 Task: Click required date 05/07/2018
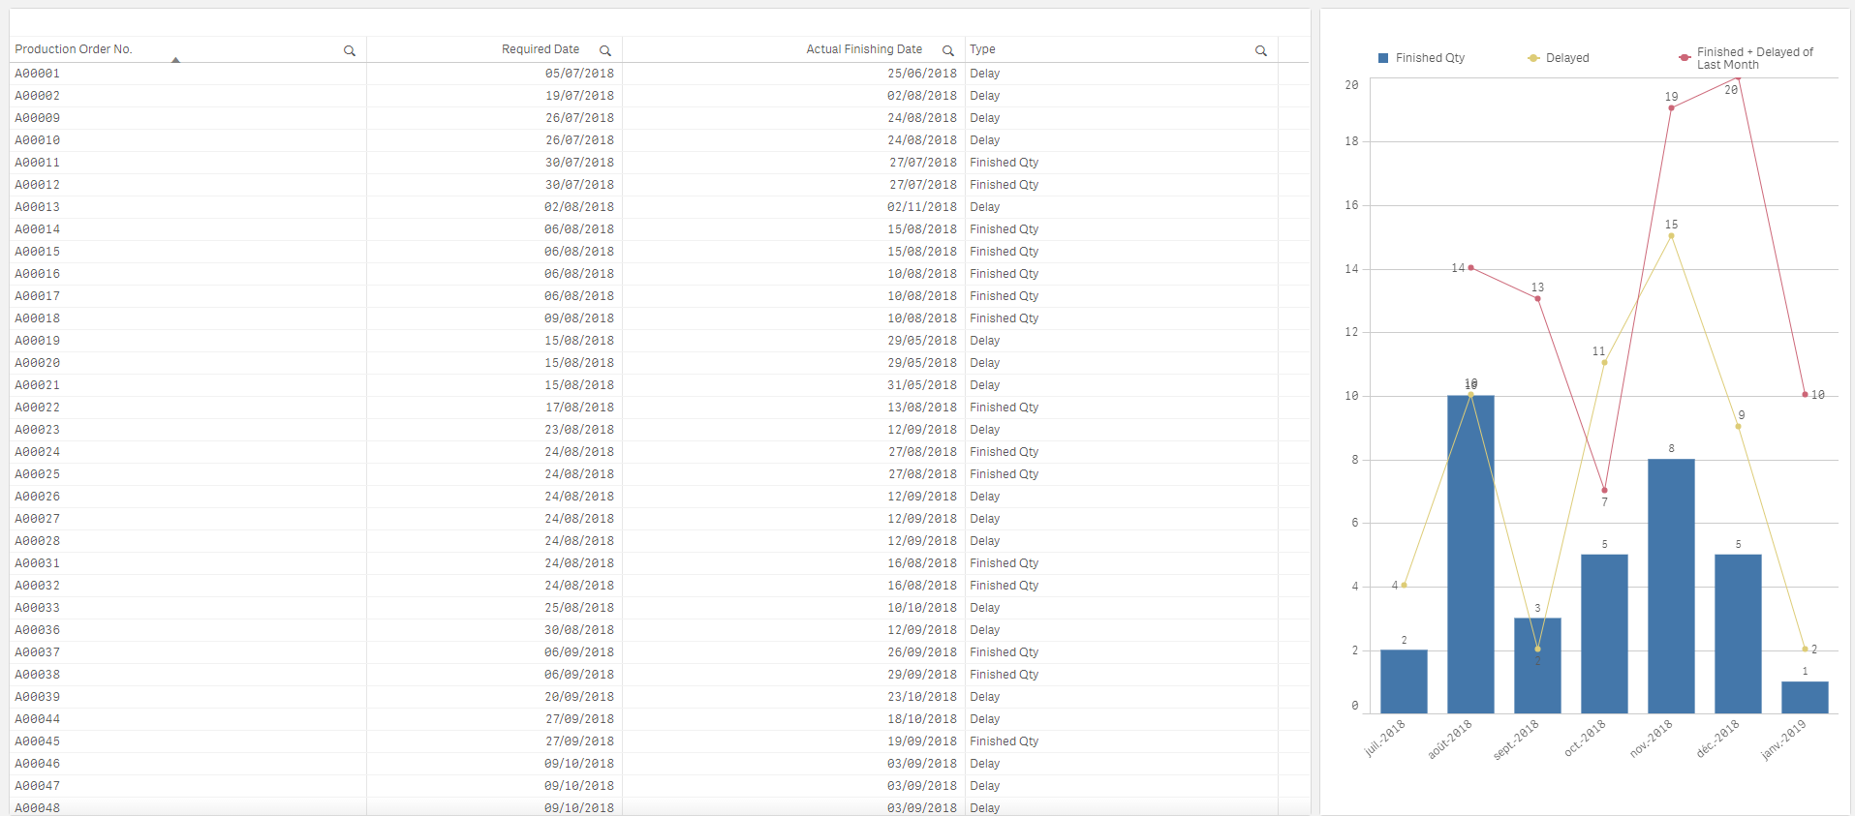tap(579, 74)
